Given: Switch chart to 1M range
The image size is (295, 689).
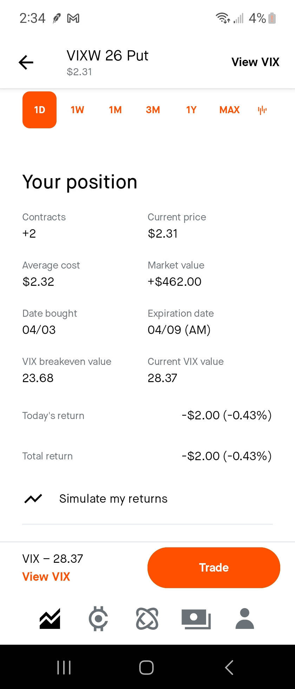Looking at the screenshot, I should 115,110.
